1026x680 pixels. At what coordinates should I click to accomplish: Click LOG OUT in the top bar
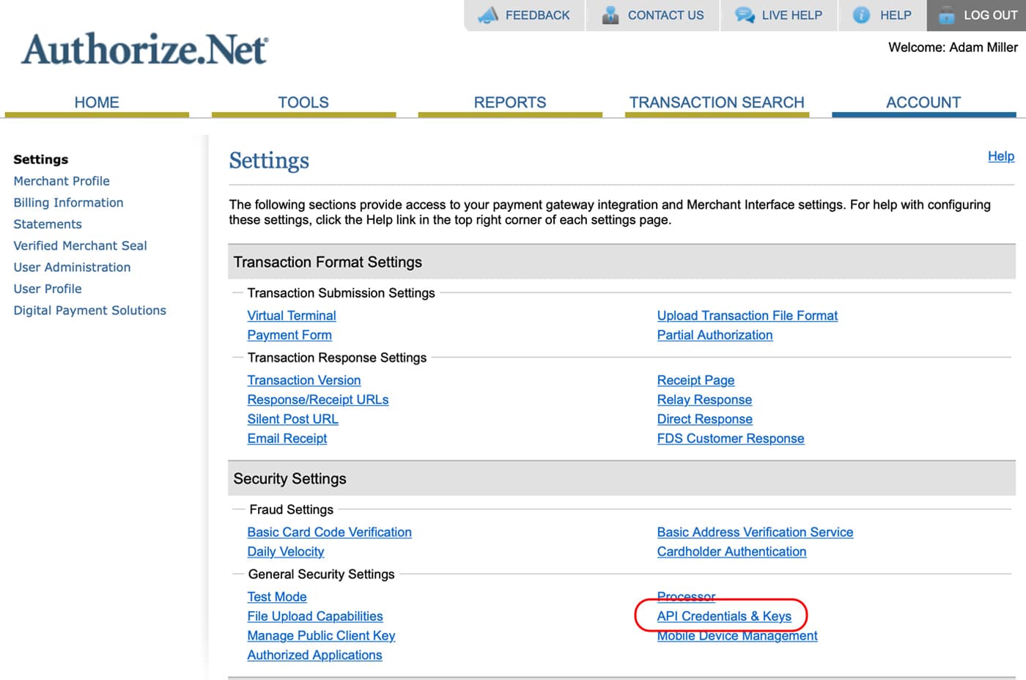click(991, 15)
